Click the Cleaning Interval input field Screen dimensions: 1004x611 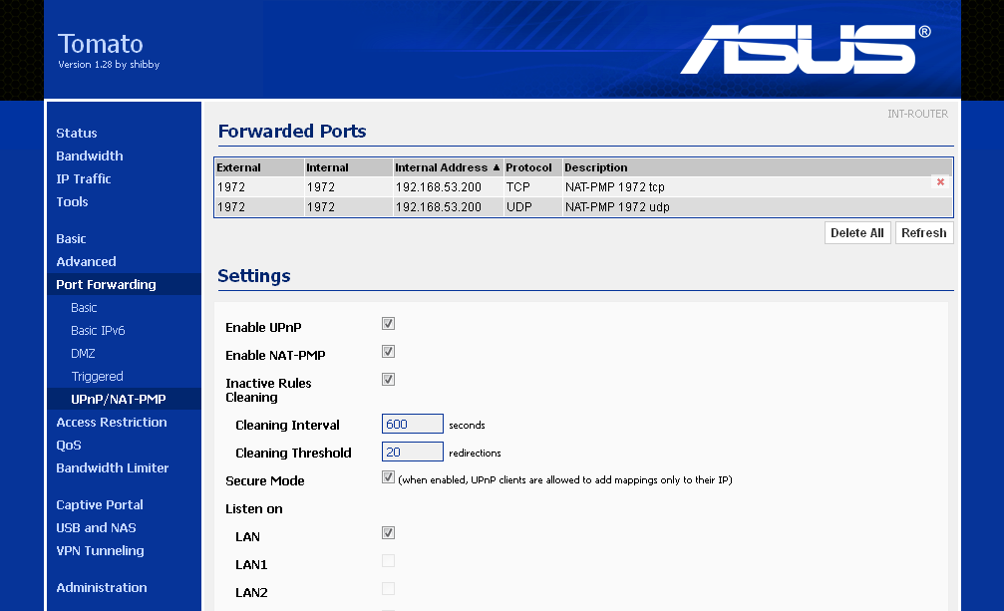[x=413, y=425]
